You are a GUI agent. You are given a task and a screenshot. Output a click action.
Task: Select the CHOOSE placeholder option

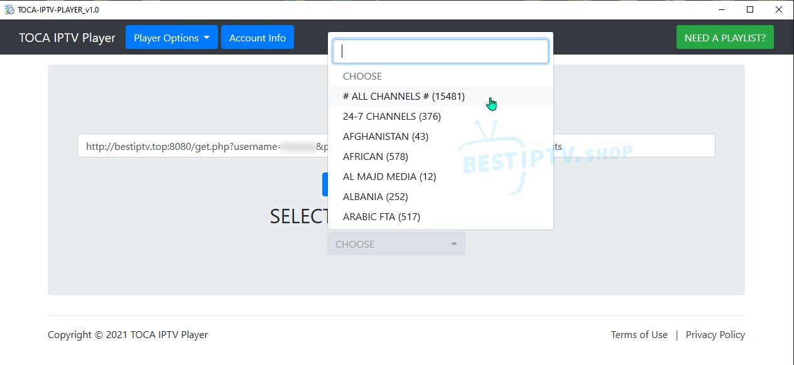pyautogui.click(x=440, y=76)
